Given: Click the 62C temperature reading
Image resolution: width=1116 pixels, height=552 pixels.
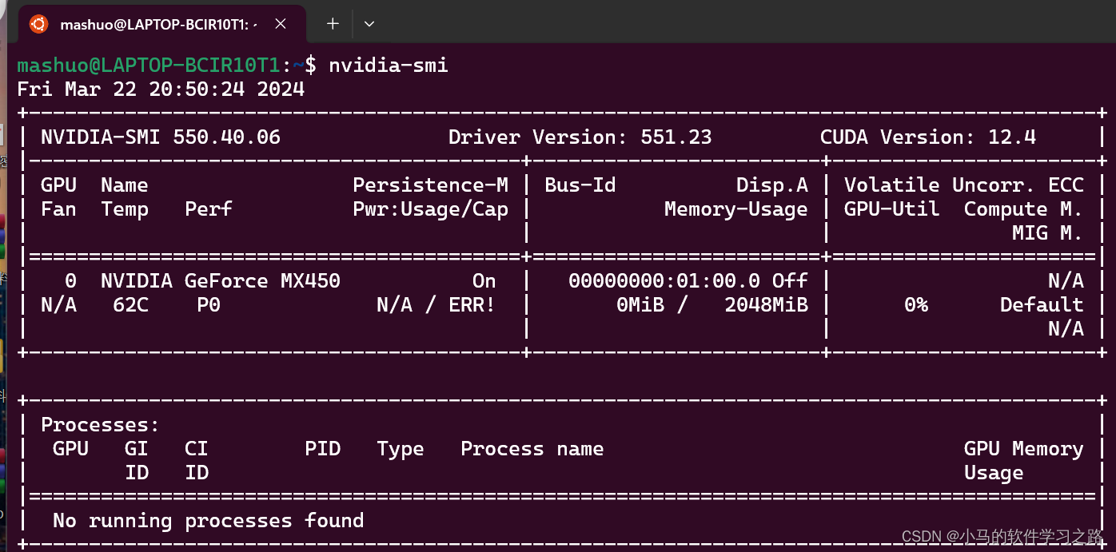Looking at the screenshot, I should (x=129, y=304).
